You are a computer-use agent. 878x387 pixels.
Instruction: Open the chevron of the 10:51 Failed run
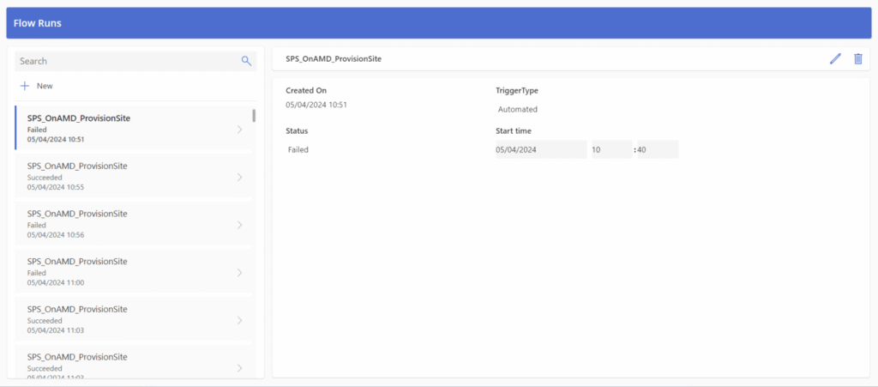click(x=240, y=130)
